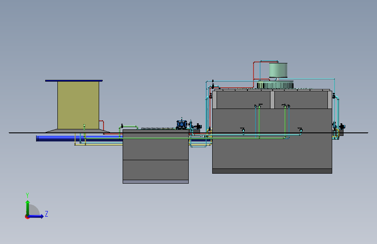
Task: Select the olive storage tank body
Action: point(78,105)
